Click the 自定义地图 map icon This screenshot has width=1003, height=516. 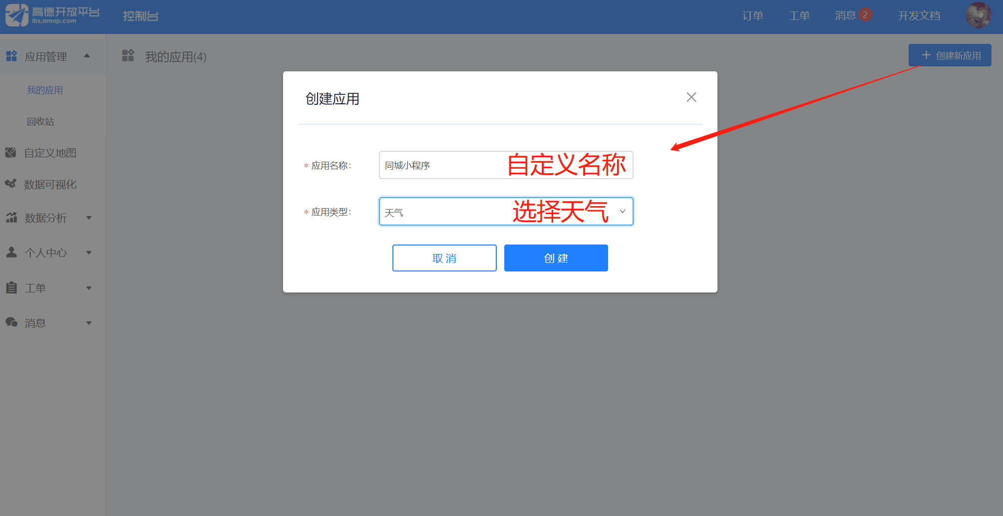(11, 153)
